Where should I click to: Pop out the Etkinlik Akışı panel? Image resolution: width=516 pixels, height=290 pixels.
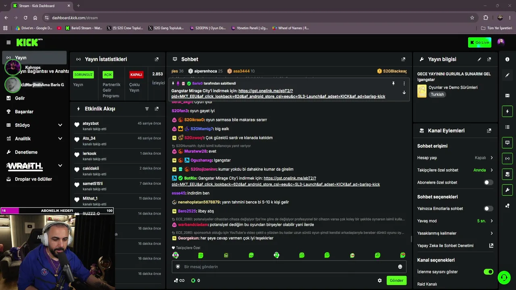[157, 109]
